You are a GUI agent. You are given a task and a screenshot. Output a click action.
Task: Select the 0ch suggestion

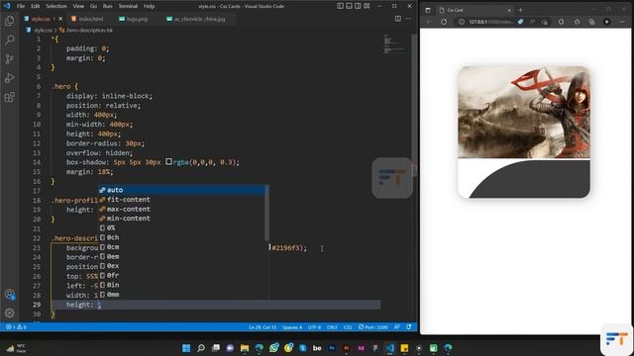(181, 237)
